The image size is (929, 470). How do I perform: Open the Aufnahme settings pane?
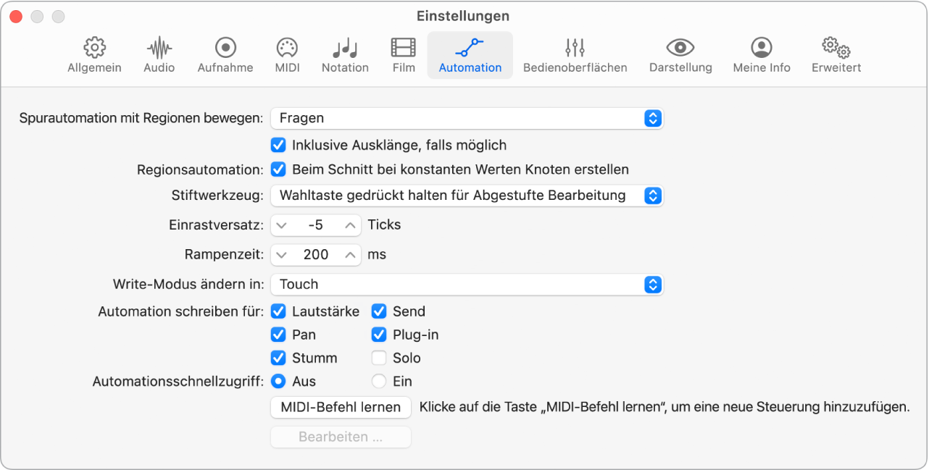pyautogui.click(x=225, y=54)
